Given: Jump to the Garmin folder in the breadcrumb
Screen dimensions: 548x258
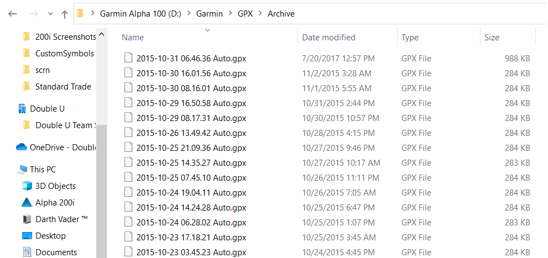Looking at the screenshot, I should pos(210,14).
